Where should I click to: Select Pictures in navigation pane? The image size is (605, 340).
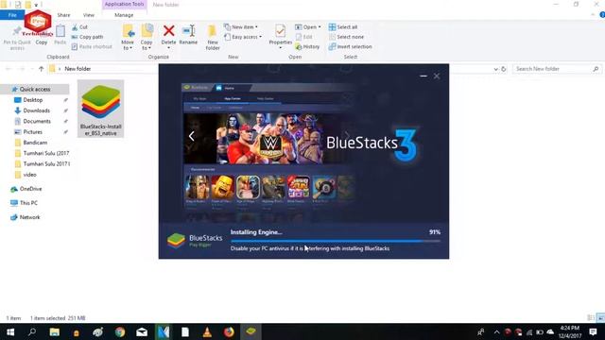pos(33,132)
